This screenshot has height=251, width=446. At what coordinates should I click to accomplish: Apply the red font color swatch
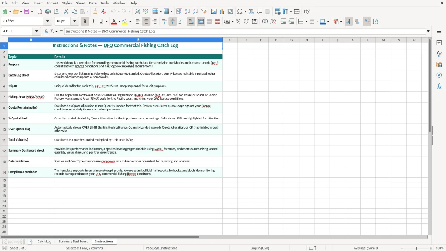[114, 22]
